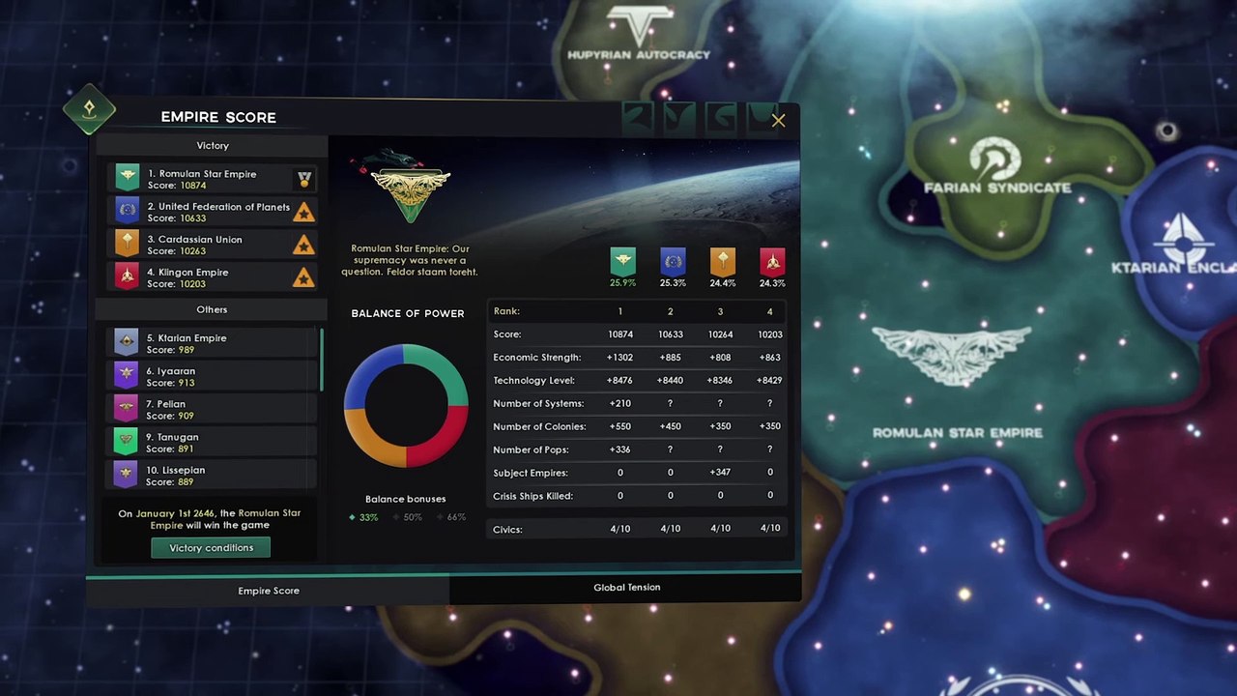
Task: Switch to the Empire Score tab
Action: coord(269,591)
